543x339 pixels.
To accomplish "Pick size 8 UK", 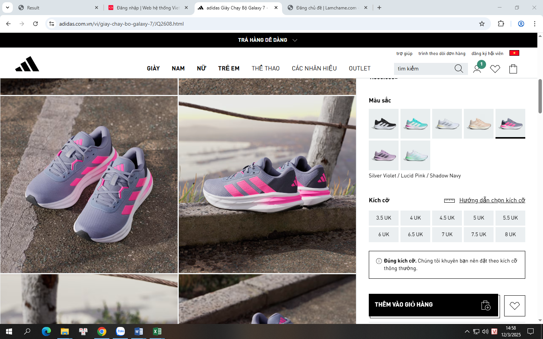I will coord(510,234).
